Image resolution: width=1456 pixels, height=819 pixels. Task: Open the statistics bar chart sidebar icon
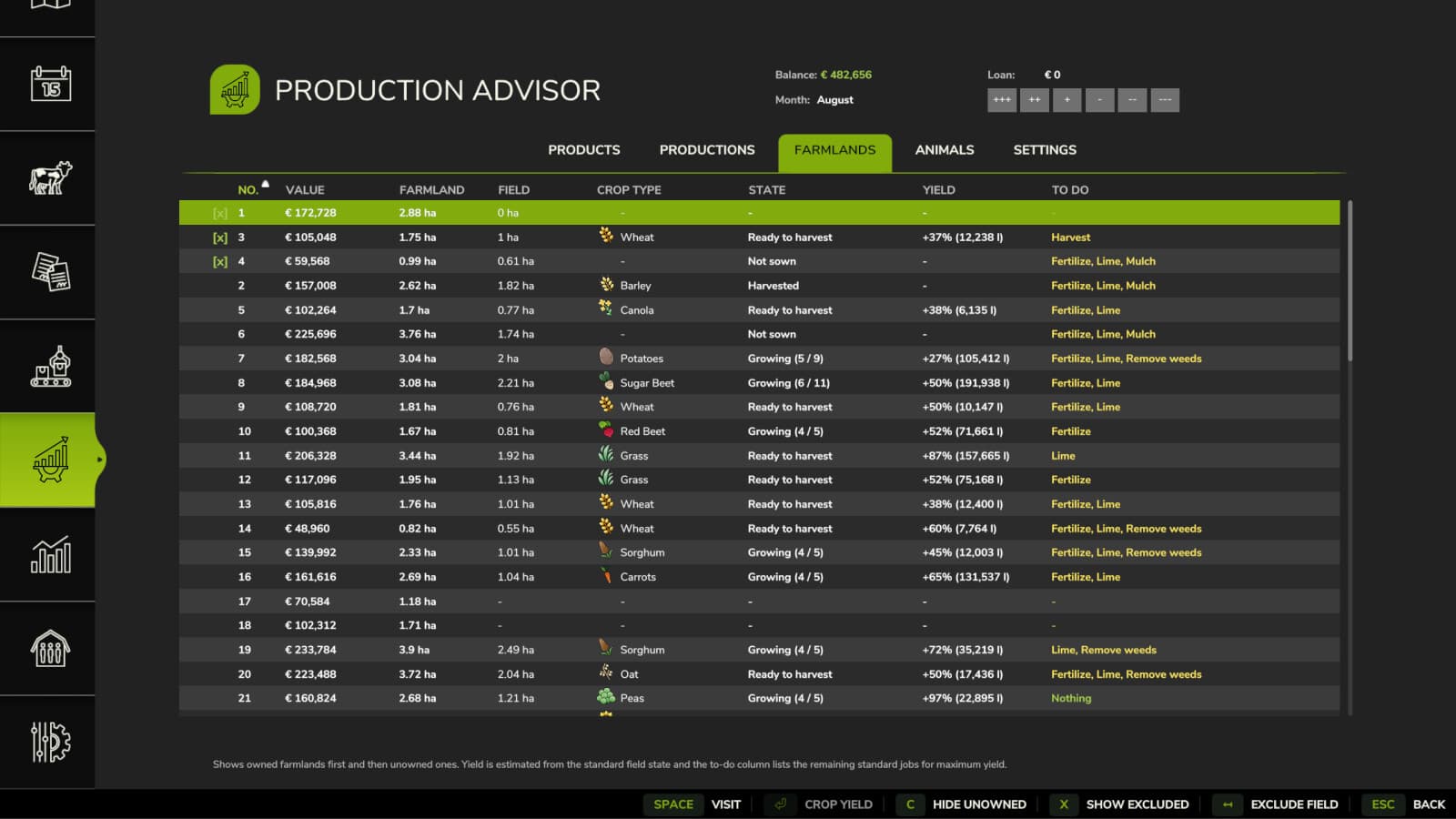click(x=50, y=554)
